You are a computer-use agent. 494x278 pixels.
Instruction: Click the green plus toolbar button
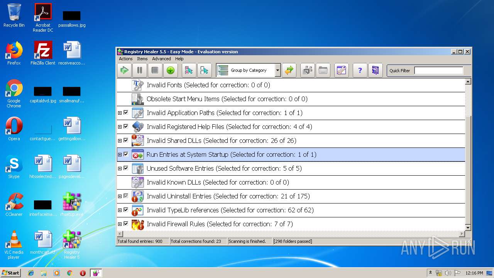click(170, 70)
